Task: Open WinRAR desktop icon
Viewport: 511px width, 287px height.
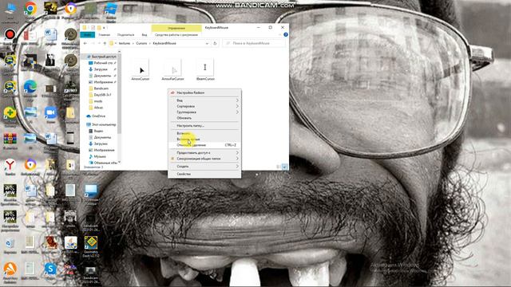Action: click(10, 140)
